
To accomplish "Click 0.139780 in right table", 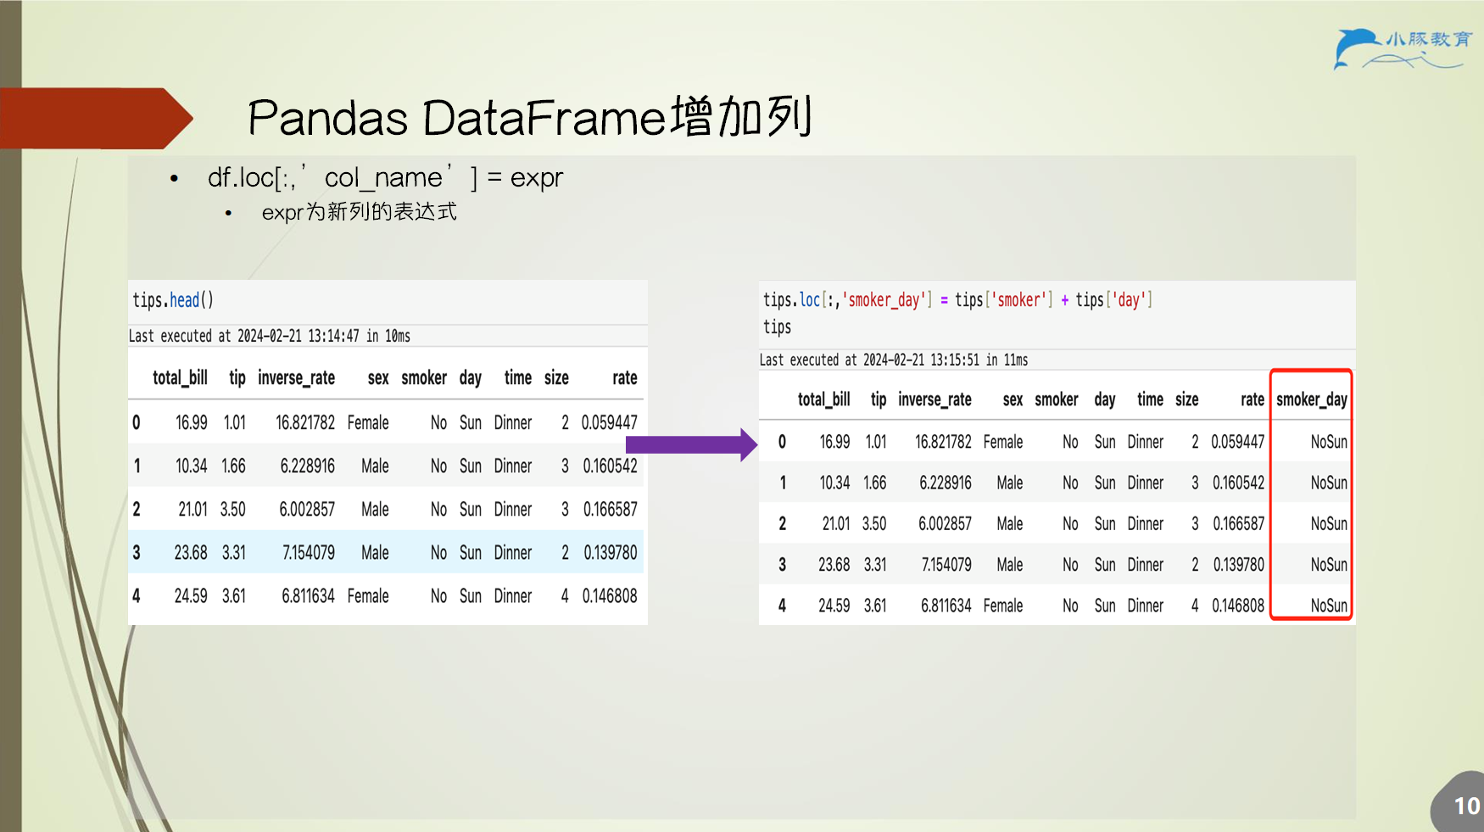I will pos(1238,564).
